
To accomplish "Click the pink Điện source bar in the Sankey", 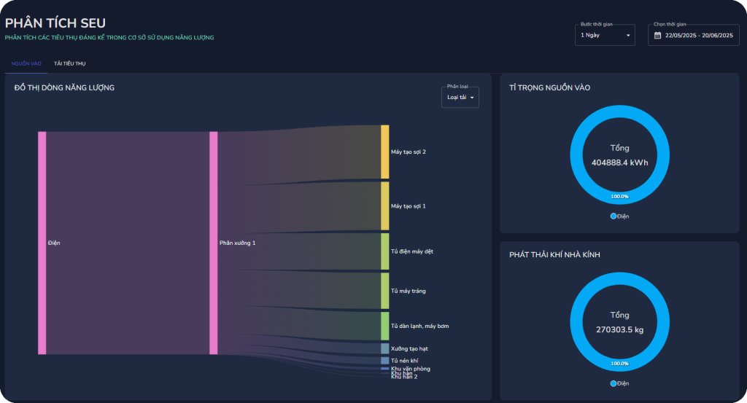I will 42,243.
